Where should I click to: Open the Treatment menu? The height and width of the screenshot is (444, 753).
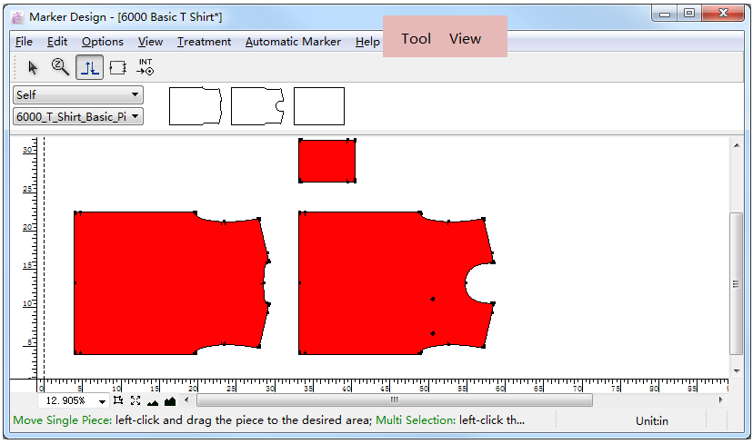tap(204, 42)
